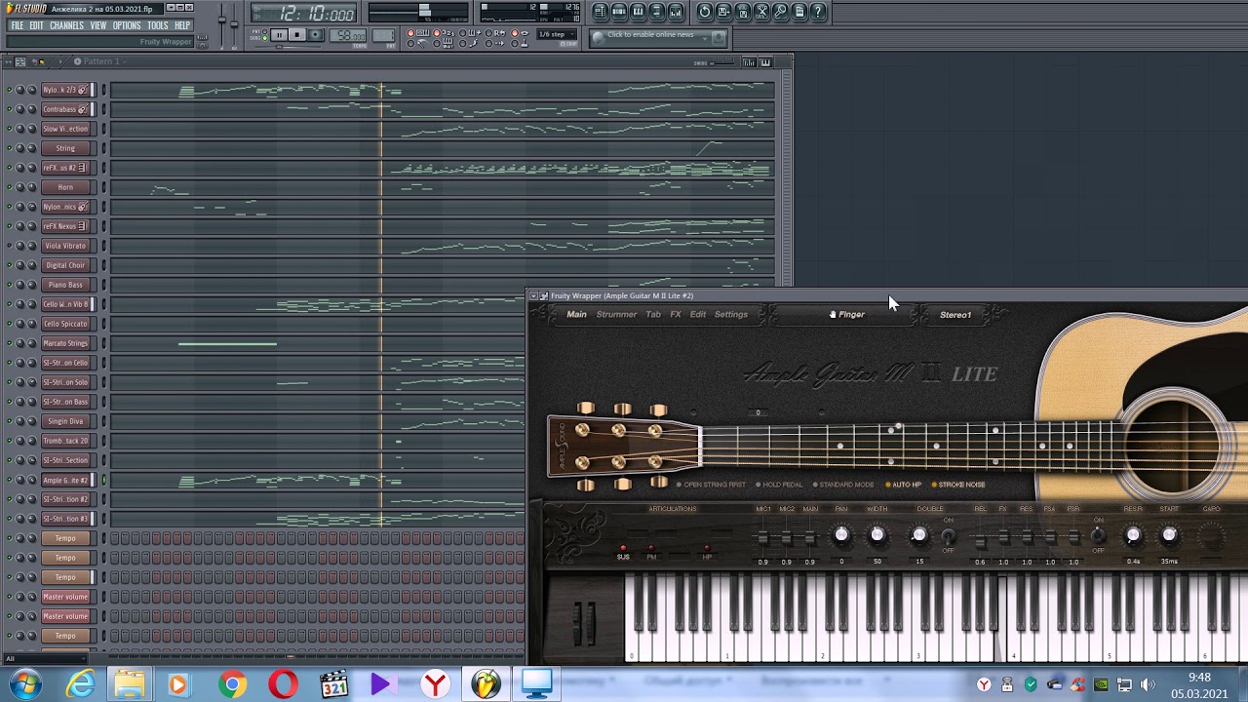This screenshot has width=1248, height=702.
Task: Open graph editor icon in channel rack
Action: click(750, 62)
